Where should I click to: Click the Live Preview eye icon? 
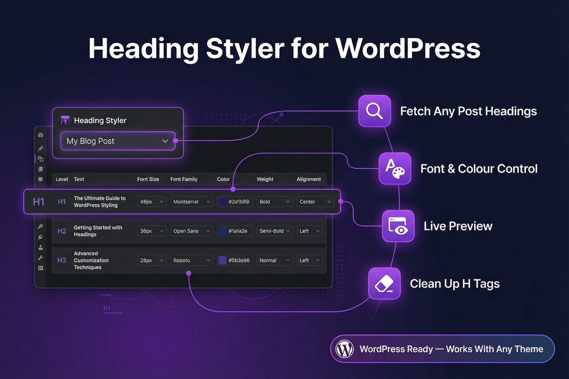tap(398, 226)
